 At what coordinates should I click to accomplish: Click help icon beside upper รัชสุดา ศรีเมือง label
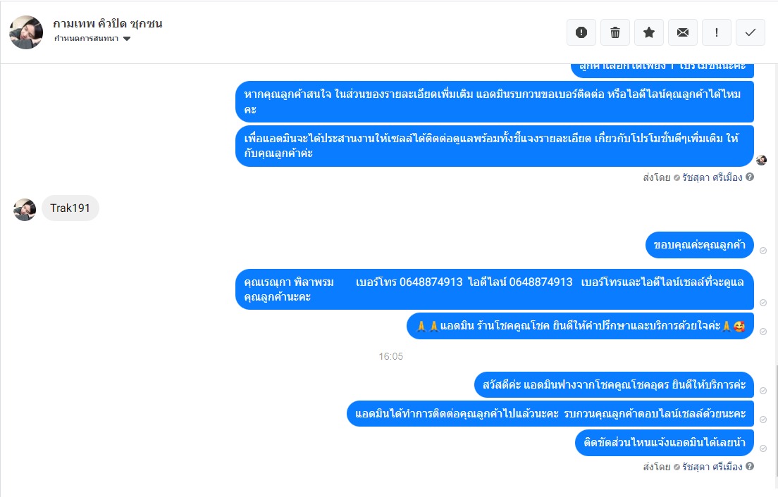[750, 177]
